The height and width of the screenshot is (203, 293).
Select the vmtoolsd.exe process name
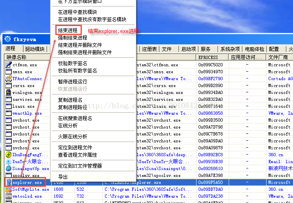(27, 196)
